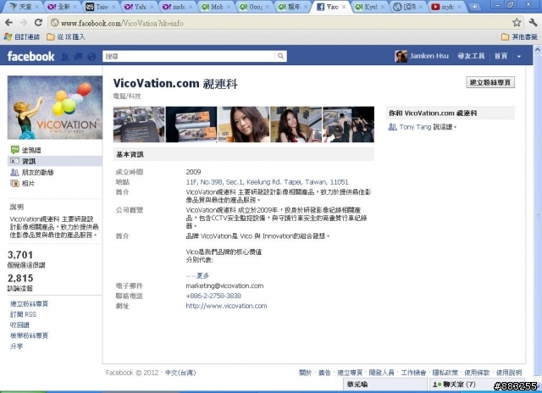The image size is (542, 393).
Task: Click the browser forward arrow
Action: tap(24, 23)
